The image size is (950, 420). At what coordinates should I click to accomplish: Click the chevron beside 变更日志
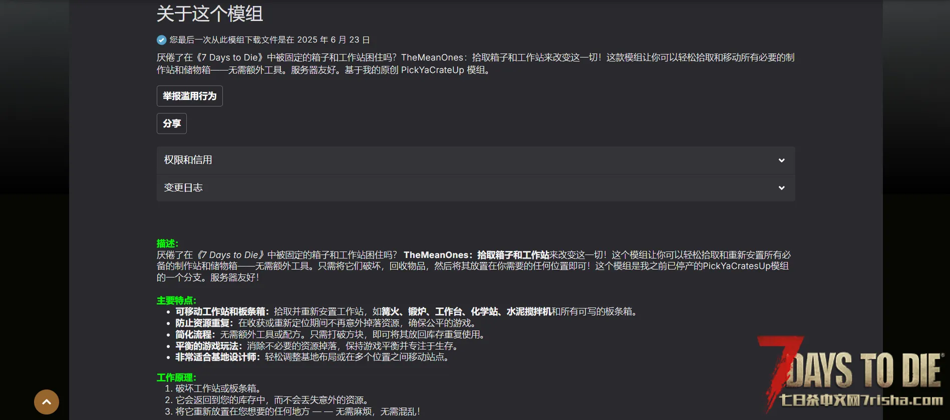coord(781,188)
